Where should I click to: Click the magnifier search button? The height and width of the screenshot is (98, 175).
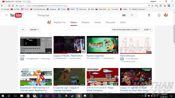coord(132,15)
